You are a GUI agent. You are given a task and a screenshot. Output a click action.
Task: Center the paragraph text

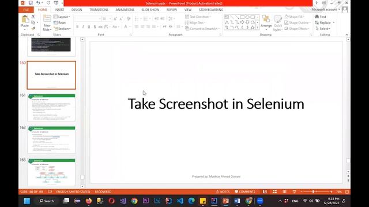pos(142,27)
